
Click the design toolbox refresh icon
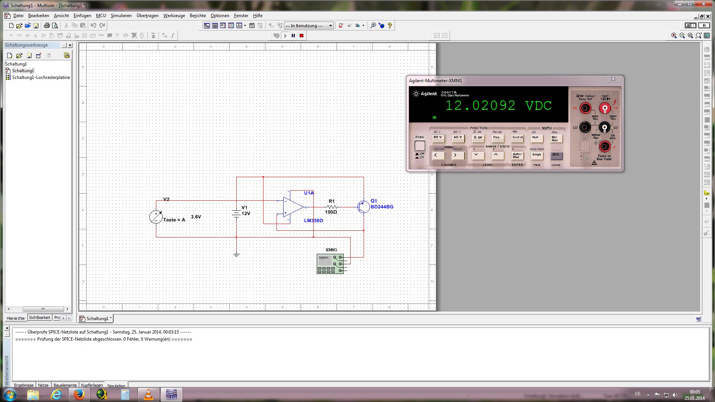67,55
